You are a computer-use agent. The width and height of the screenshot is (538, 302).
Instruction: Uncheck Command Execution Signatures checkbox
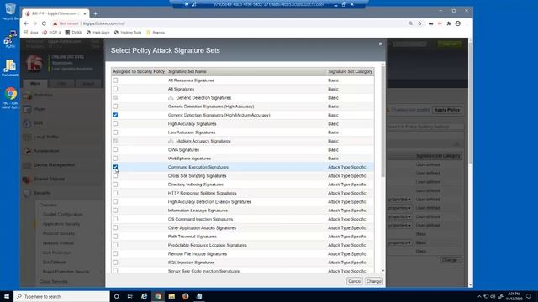[115, 167]
